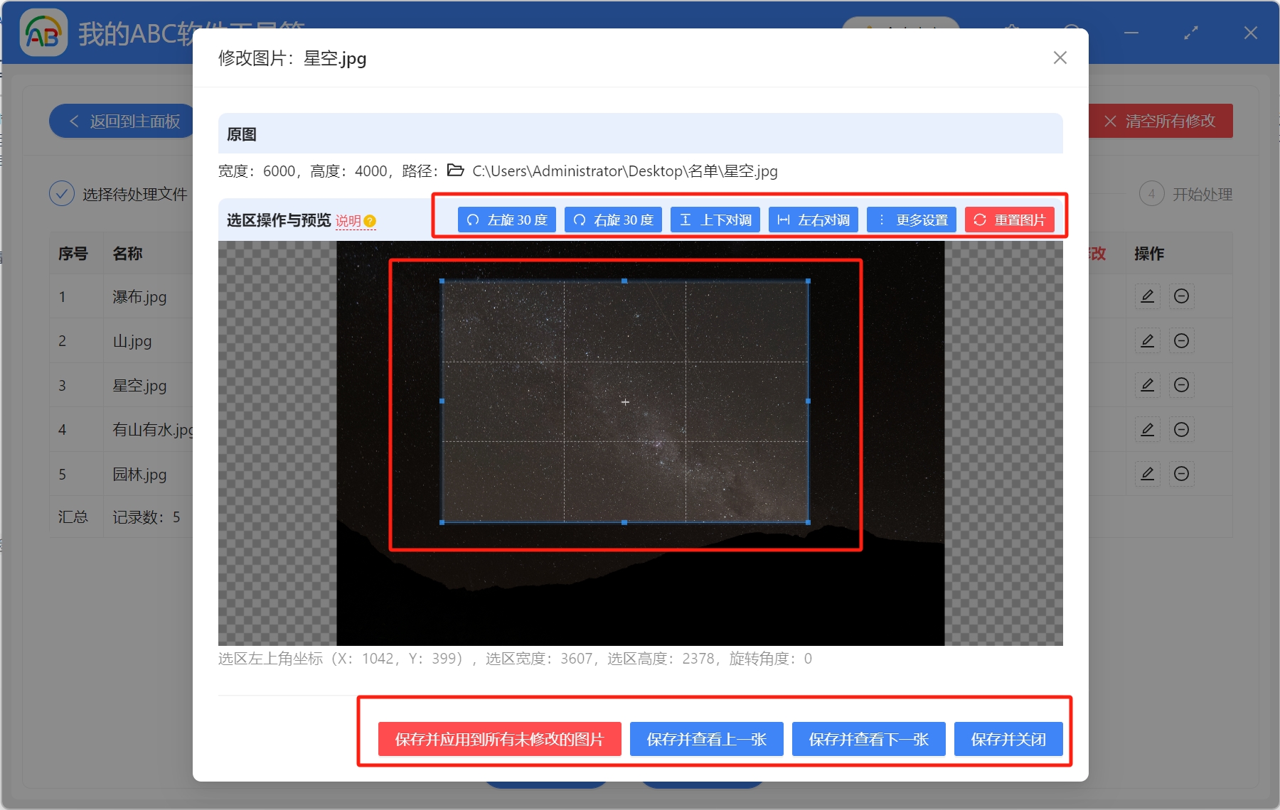This screenshot has width=1280, height=810.
Task: Click 保存并关闭 to save and close
Action: [1008, 739]
